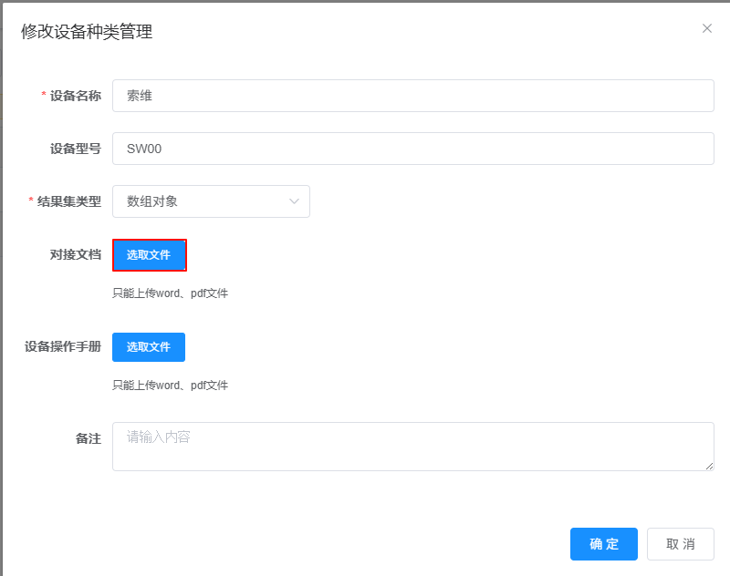
Task: Click the chevron arrow in the 结果集类型 select
Action: (294, 201)
